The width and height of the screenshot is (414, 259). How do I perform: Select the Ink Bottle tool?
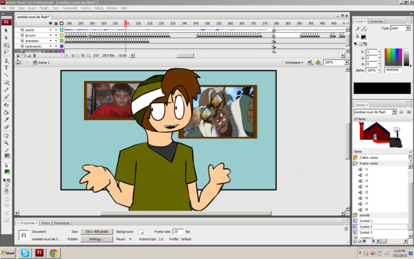[x=6, y=105]
